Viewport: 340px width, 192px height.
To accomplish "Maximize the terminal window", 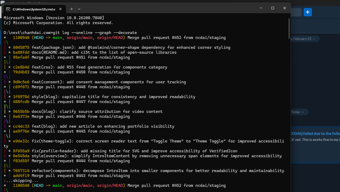I will coord(273,8).
